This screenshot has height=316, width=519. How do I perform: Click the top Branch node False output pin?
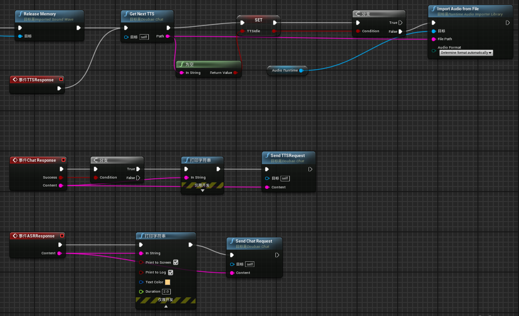point(400,31)
